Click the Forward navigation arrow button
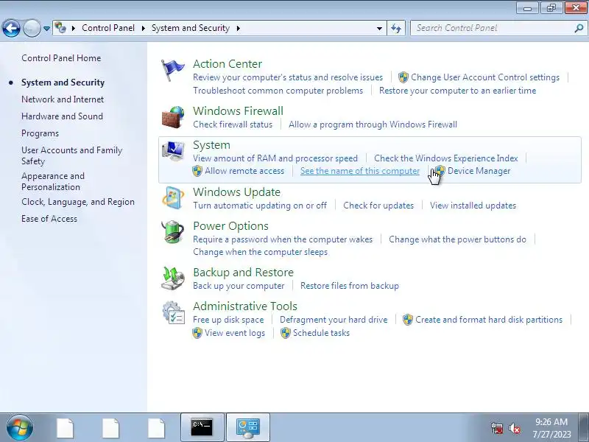 pyautogui.click(x=32, y=28)
